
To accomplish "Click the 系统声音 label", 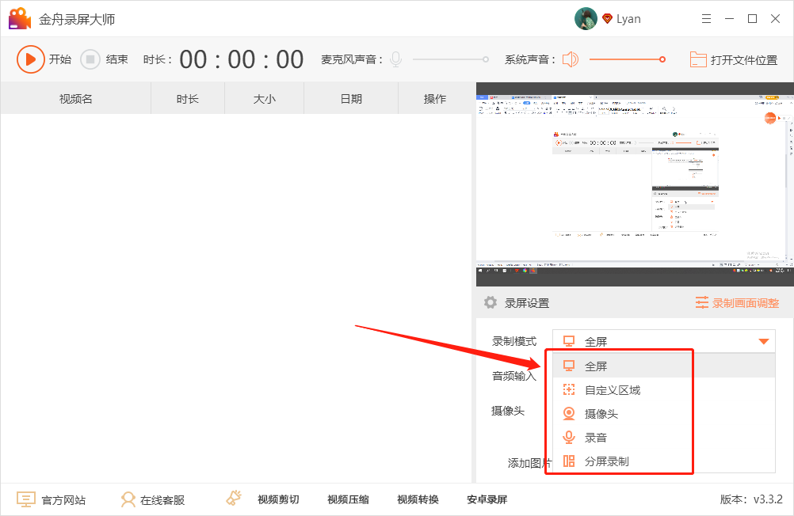I will (530, 59).
